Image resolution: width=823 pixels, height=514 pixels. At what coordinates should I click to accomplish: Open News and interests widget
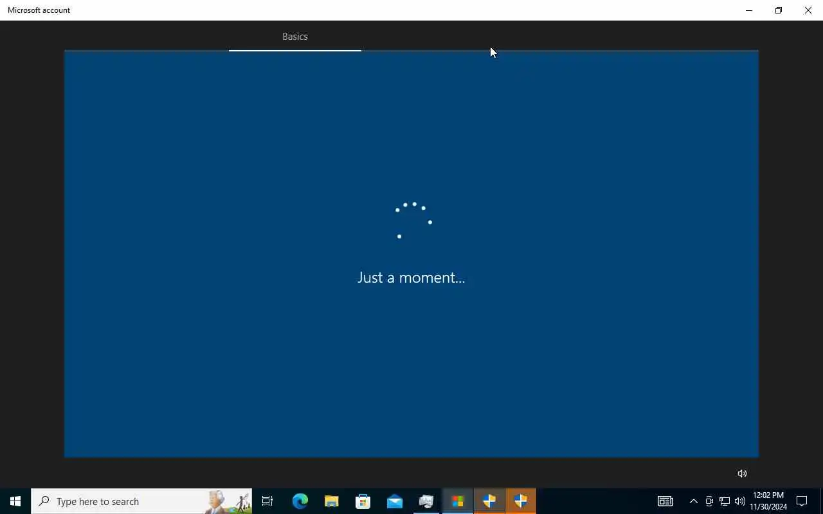[665, 501]
